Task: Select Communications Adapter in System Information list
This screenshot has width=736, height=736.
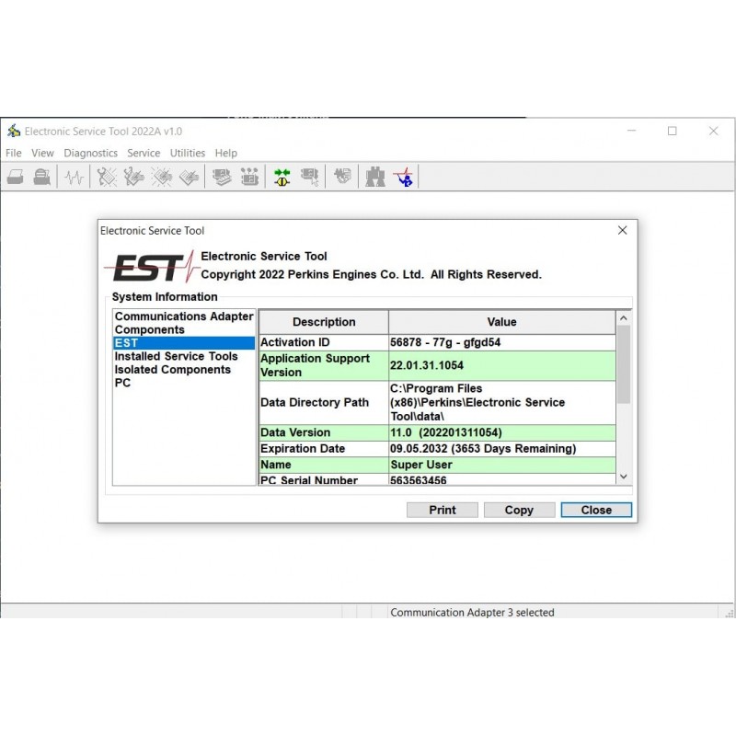Action: [x=184, y=316]
